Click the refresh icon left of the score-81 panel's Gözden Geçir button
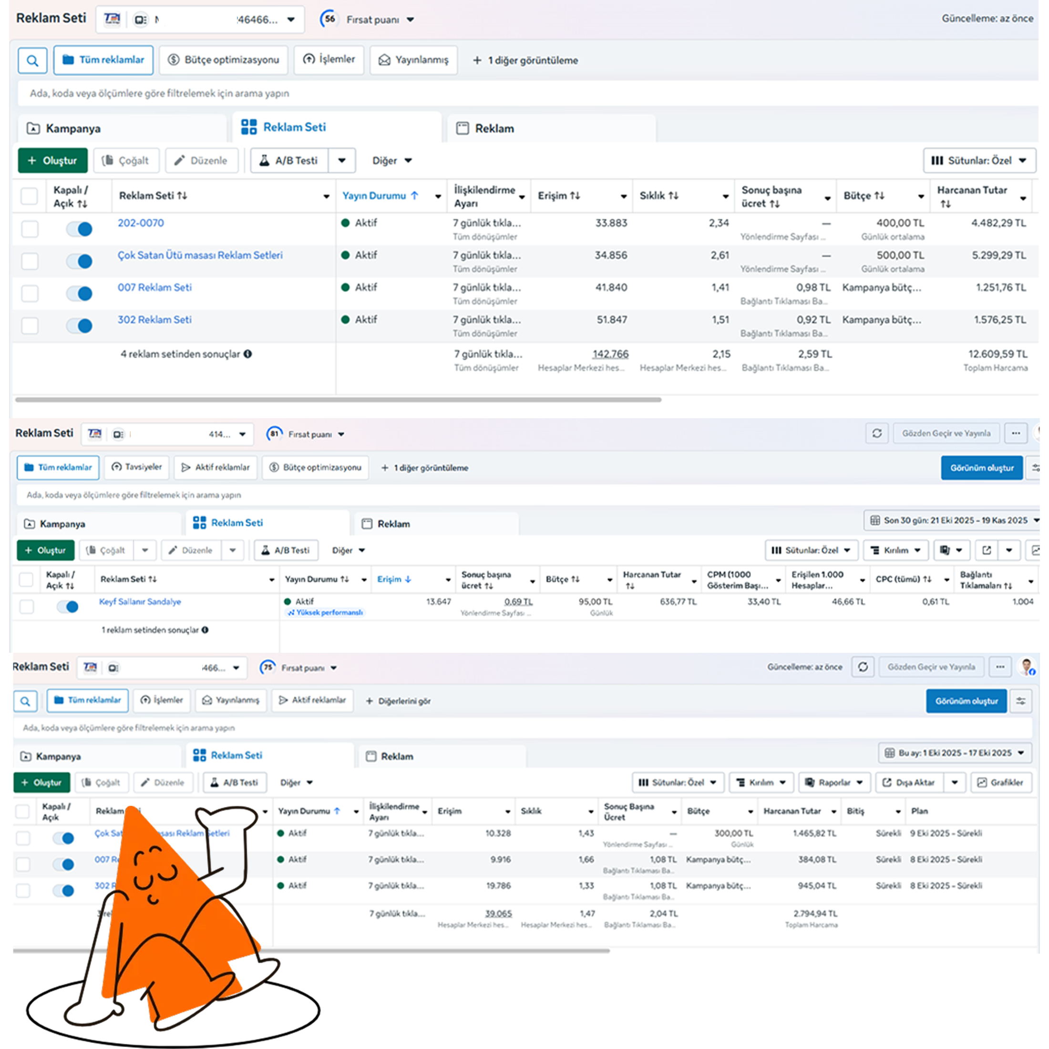The width and height of the screenshot is (1049, 1049). pos(876,433)
